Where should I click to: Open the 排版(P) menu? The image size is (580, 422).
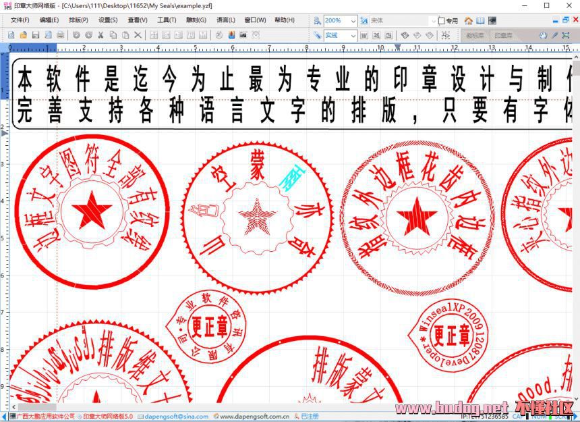[78, 20]
